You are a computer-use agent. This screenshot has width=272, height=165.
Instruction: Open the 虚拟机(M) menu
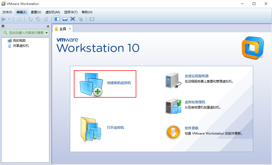[52, 12]
